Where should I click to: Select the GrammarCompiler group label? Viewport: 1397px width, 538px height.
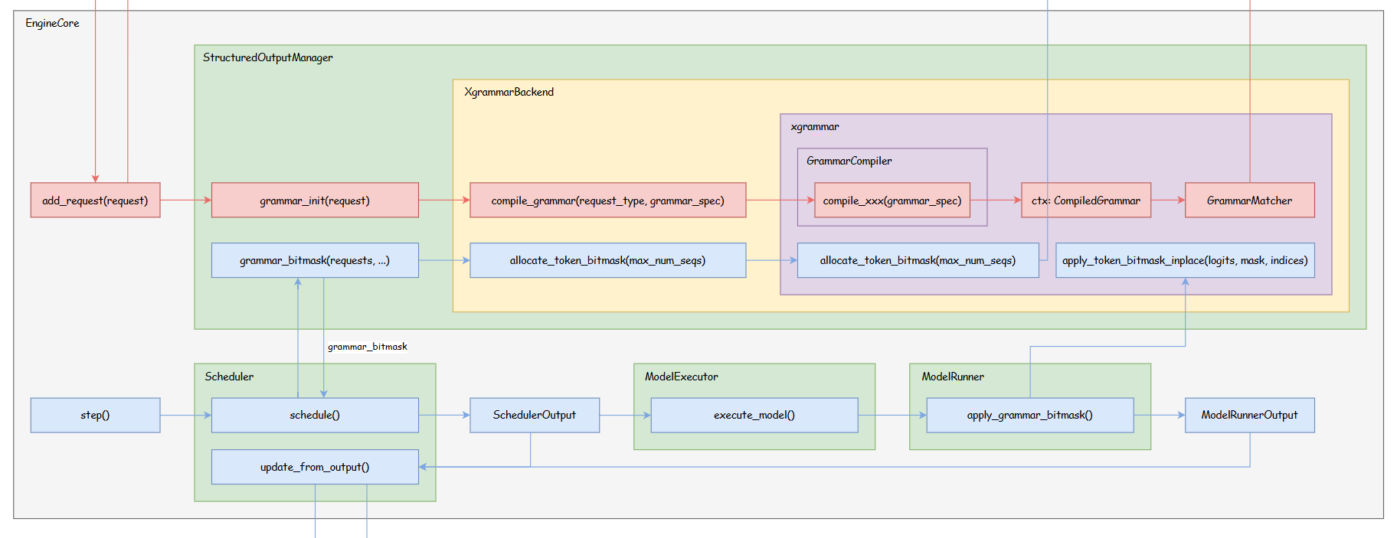pyautogui.click(x=849, y=161)
